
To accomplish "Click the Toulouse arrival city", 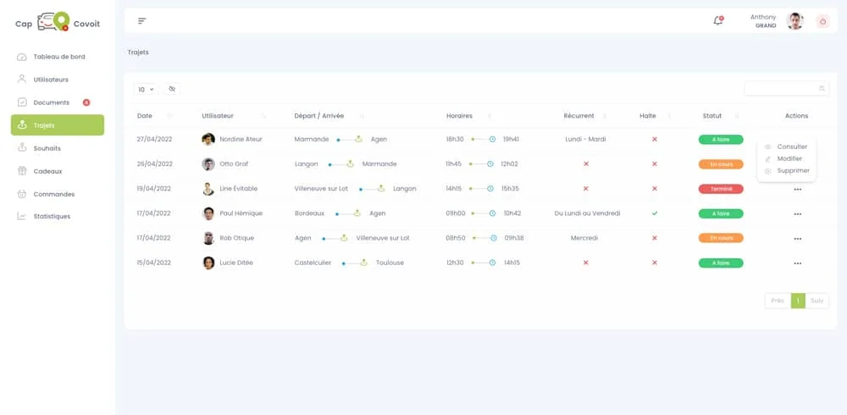I will 390,263.
